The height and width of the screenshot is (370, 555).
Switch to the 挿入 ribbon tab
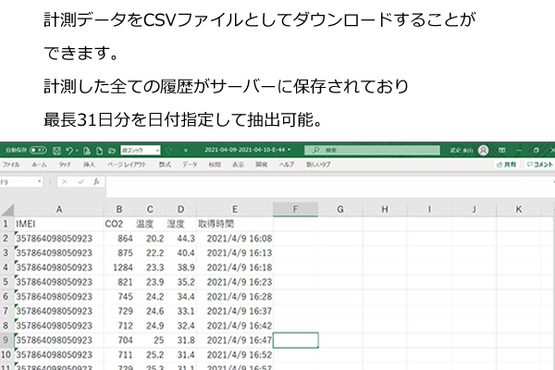(89, 165)
